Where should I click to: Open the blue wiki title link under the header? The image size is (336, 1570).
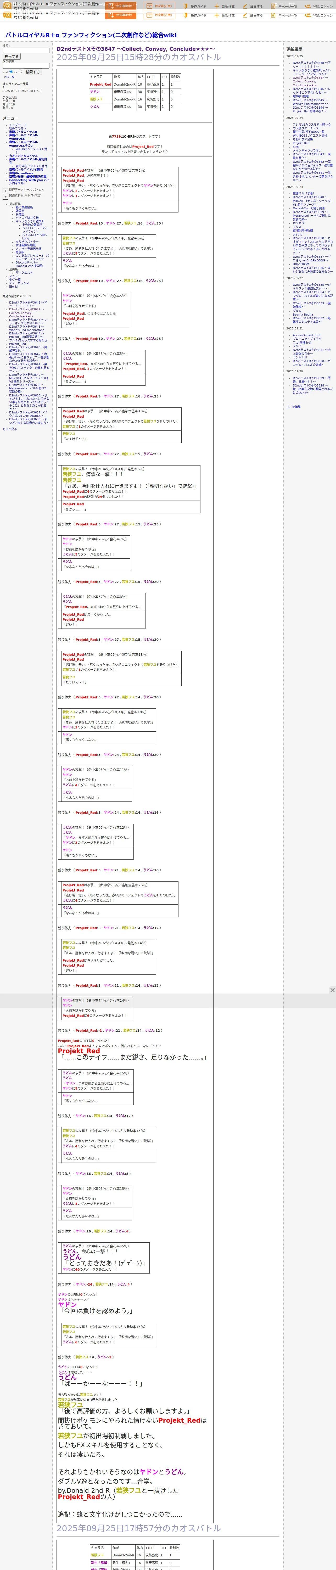pos(91,35)
